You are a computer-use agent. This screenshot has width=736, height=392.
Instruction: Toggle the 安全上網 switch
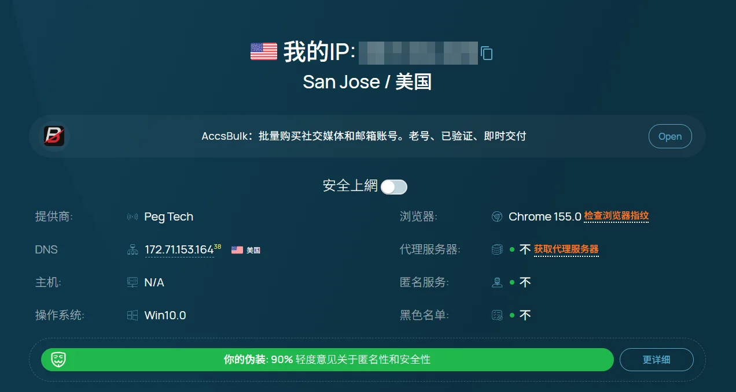point(394,186)
